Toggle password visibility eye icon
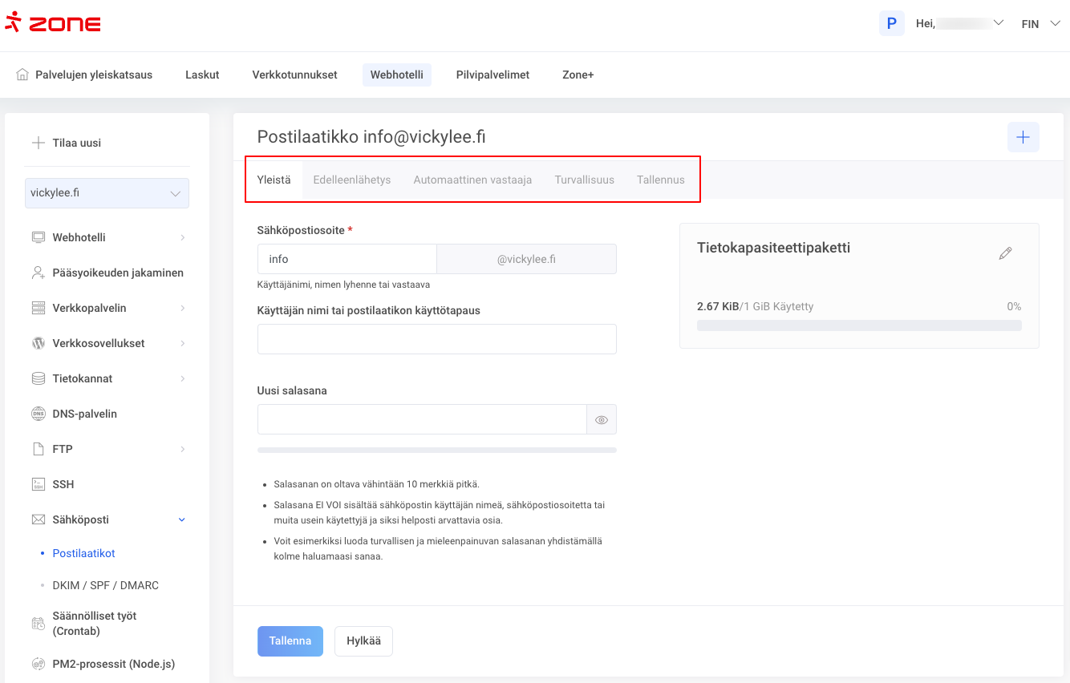1070x683 pixels. click(602, 419)
